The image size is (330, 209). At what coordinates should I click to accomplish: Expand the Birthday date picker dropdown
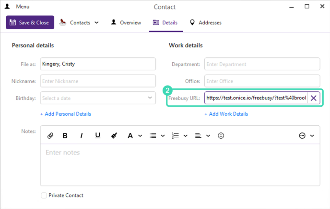click(150, 98)
